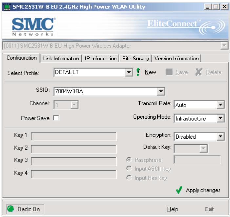Click the Power Save label

coord(35,118)
